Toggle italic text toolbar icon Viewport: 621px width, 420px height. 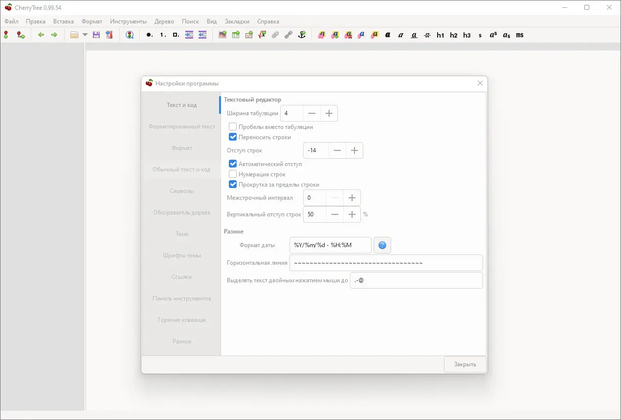pyautogui.click(x=401, y=35)
